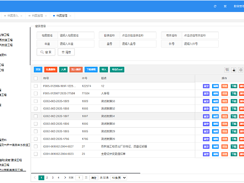This screenshot has width=244, height=183.
Task: Tick the checkbox for row C002-002-2020-1808
Action: (x=36, y=108)
